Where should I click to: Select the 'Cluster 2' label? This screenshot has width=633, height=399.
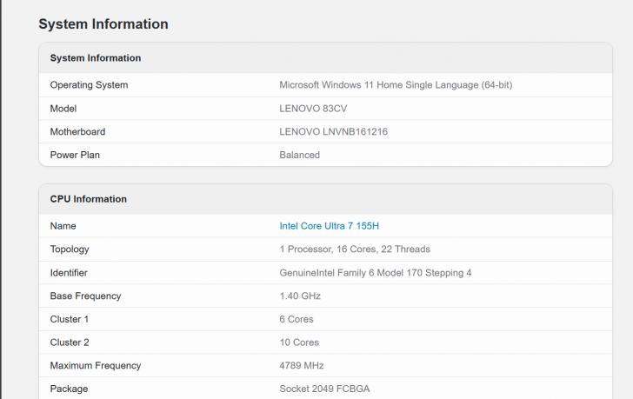(70, 342)
